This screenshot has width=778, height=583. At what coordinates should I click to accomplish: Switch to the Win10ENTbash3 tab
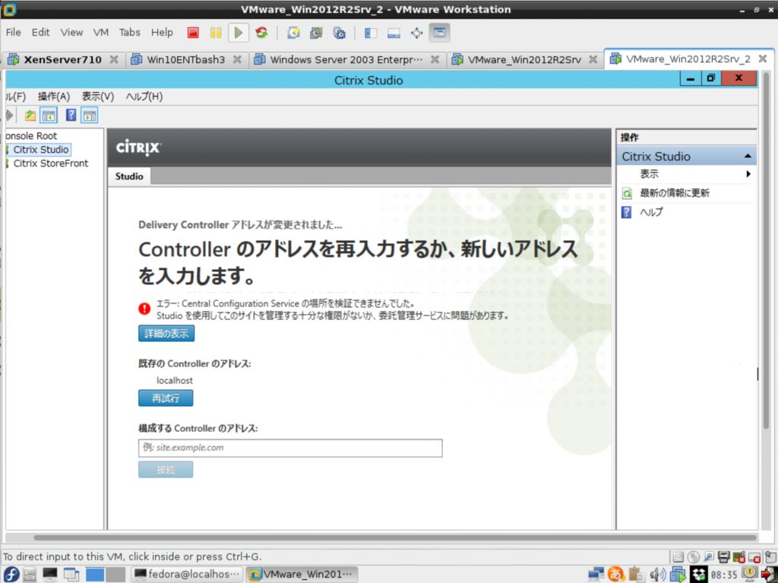pos(186,59)
